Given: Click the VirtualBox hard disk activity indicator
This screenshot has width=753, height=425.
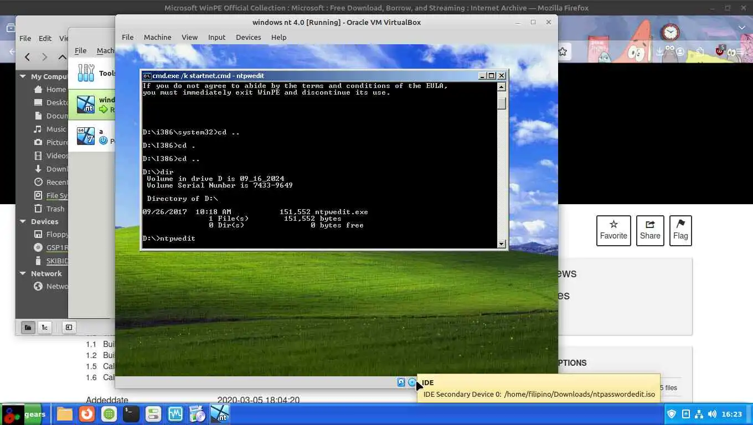Looking at the screenshot, I should coord(401,382).
